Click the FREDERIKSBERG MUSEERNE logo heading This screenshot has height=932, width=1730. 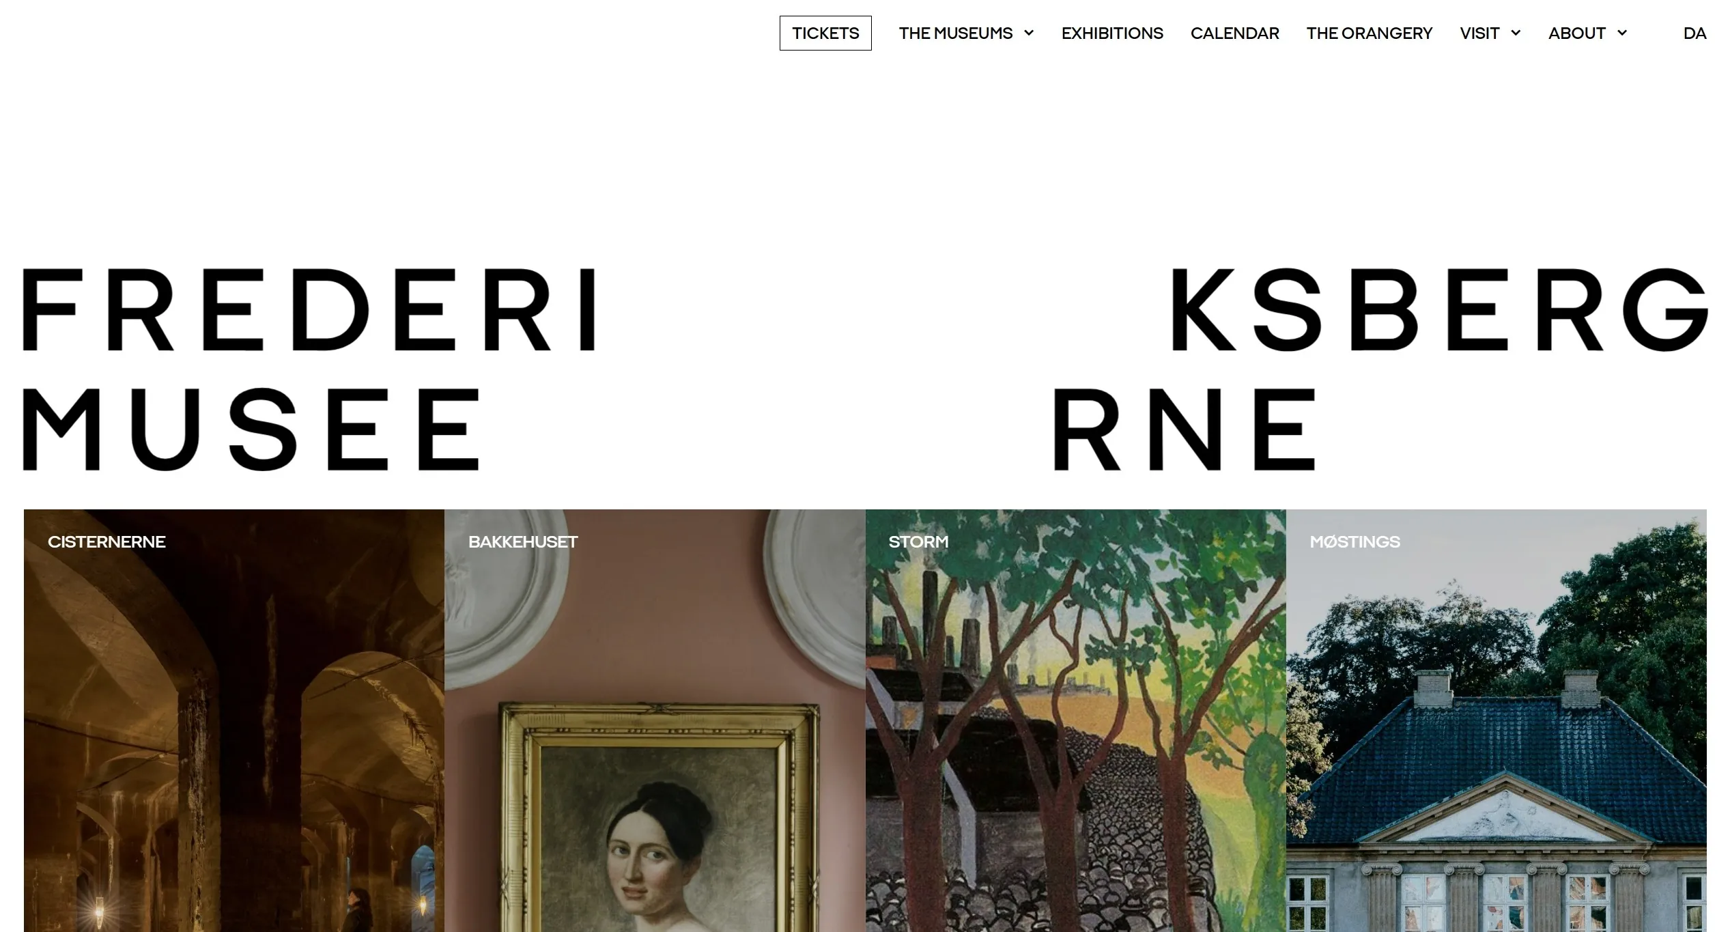point(865,369)
